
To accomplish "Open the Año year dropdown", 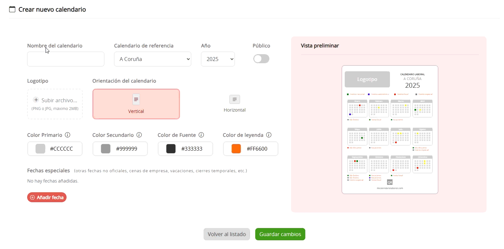I will point(218,59).
